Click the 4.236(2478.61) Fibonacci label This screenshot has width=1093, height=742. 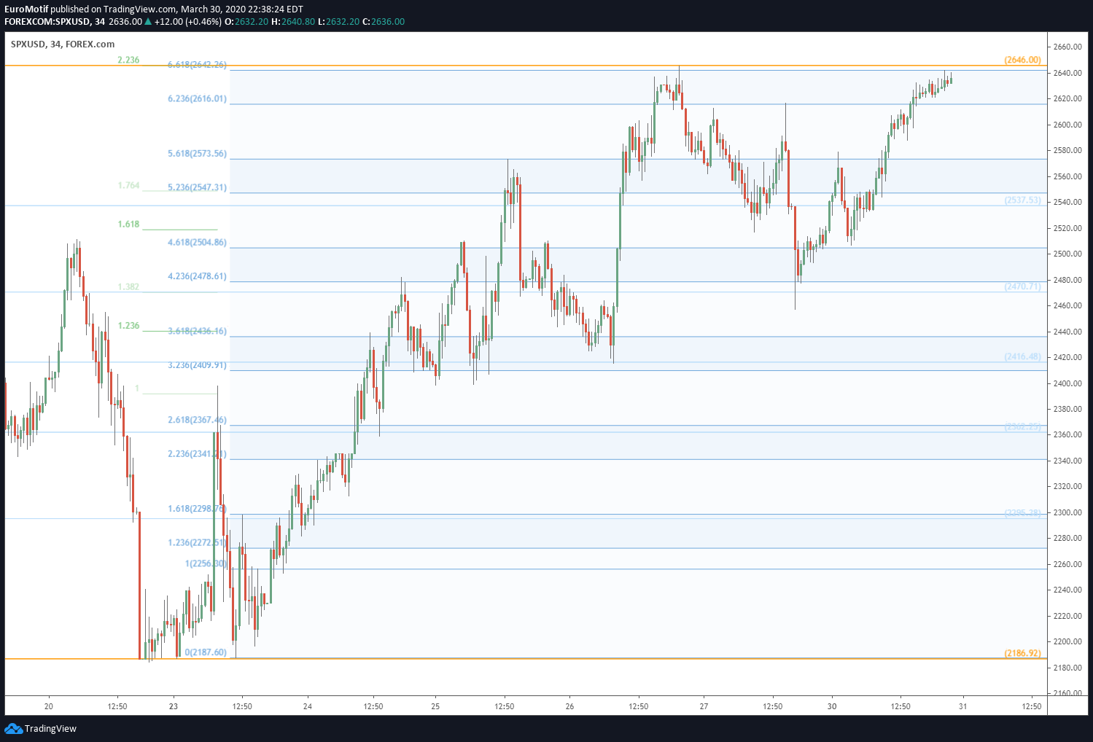[x=197, y=276]
